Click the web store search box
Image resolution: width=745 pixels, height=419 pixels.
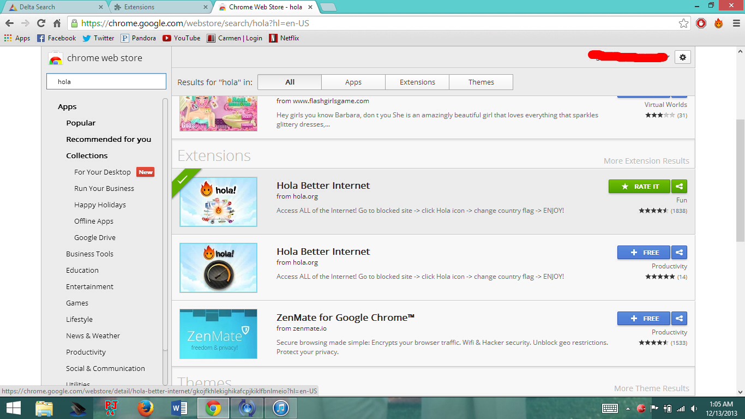click(x=106, y=81)
